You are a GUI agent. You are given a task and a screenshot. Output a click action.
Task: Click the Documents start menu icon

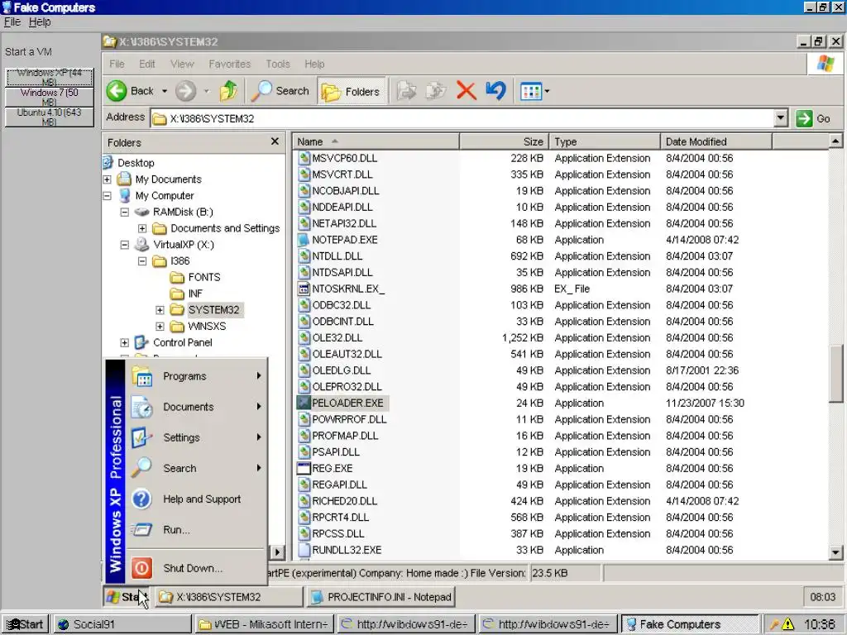142,407
